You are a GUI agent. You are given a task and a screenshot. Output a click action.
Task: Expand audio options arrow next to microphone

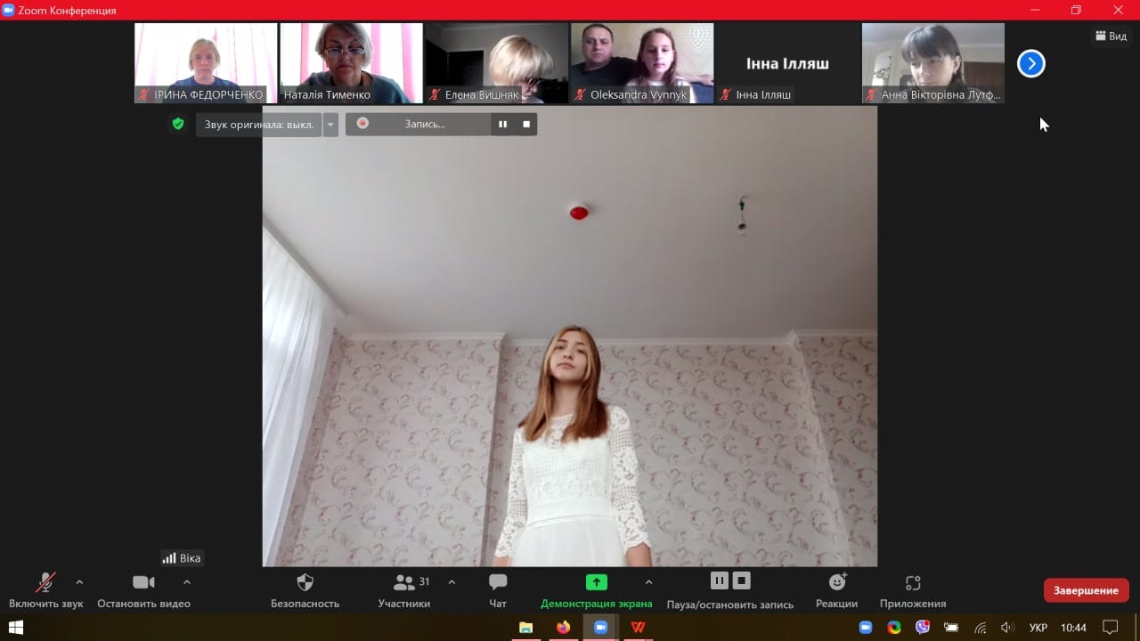(x=79, y=582)
